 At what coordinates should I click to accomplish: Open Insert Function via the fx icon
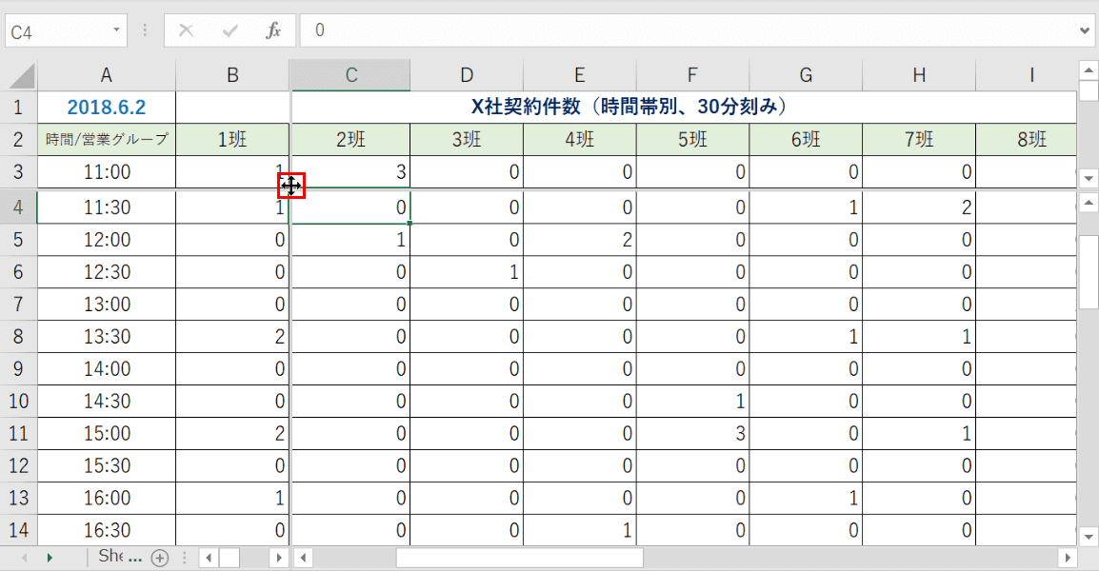click(x=273, y=30)
